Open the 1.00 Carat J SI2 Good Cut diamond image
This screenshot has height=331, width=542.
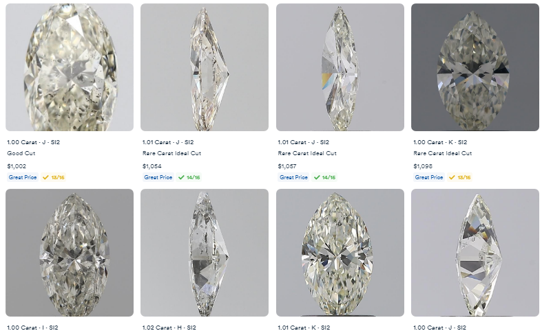point(70,67)
